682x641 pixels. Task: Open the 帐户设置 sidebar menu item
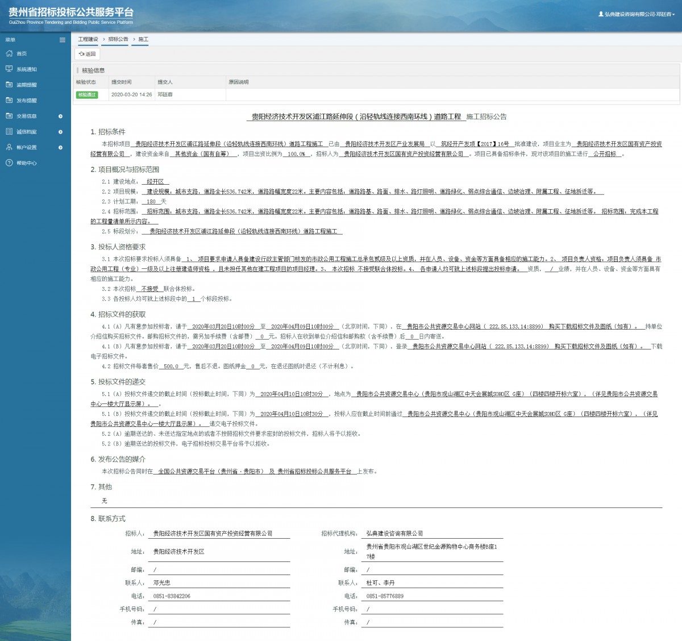tap(27, 147)
